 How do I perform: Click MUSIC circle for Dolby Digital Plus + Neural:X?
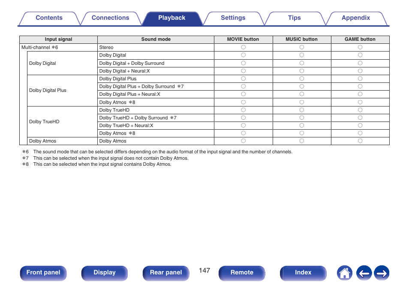[302, 94]
